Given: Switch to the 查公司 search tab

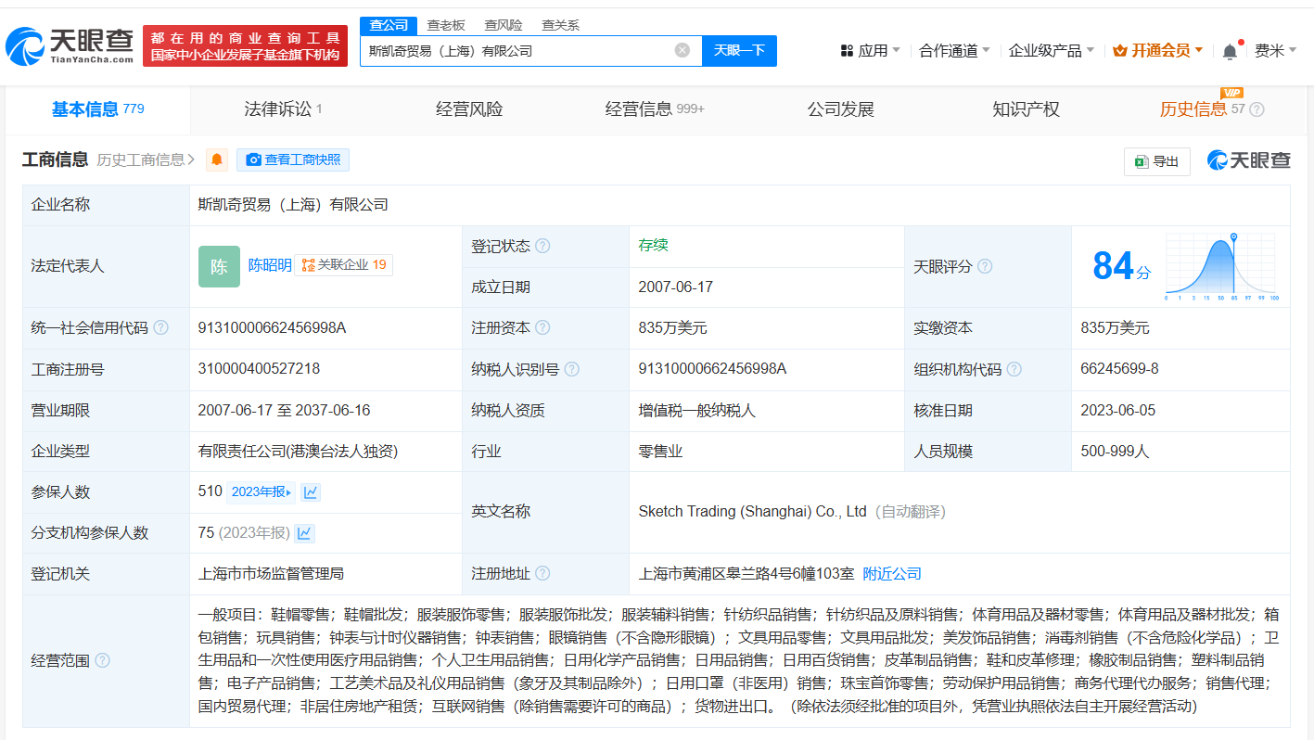Looking at the screenshot, I should pyautogui.click(x=389, y=25).
